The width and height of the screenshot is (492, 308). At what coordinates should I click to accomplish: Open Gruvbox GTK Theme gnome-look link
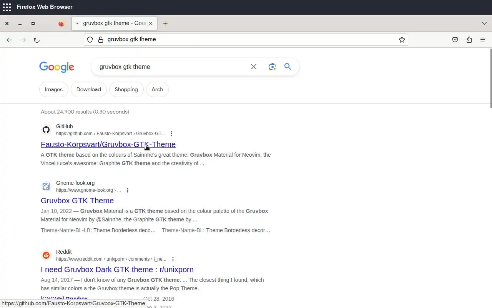coord(77,201)
